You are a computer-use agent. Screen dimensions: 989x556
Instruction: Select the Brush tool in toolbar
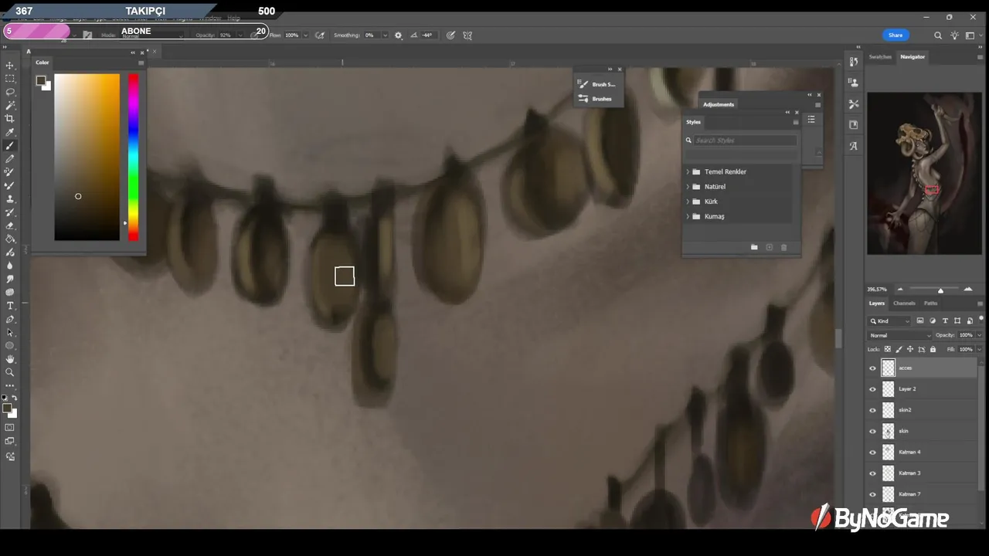[10, 145]
